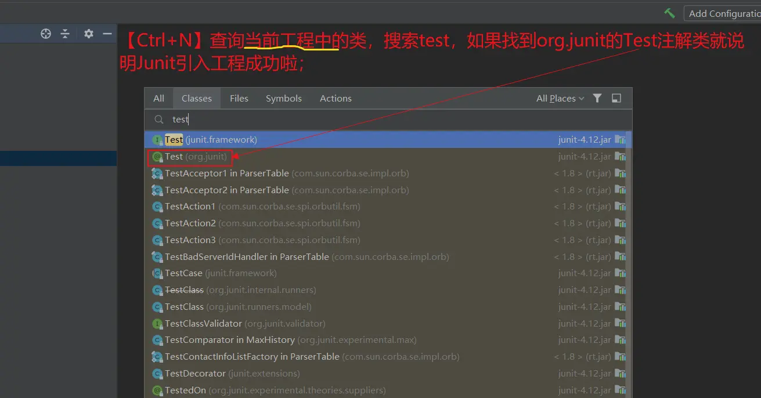Open the All Places scope dropdown
This screenshot has width=761, height=398.
click(x=560, y=98)
